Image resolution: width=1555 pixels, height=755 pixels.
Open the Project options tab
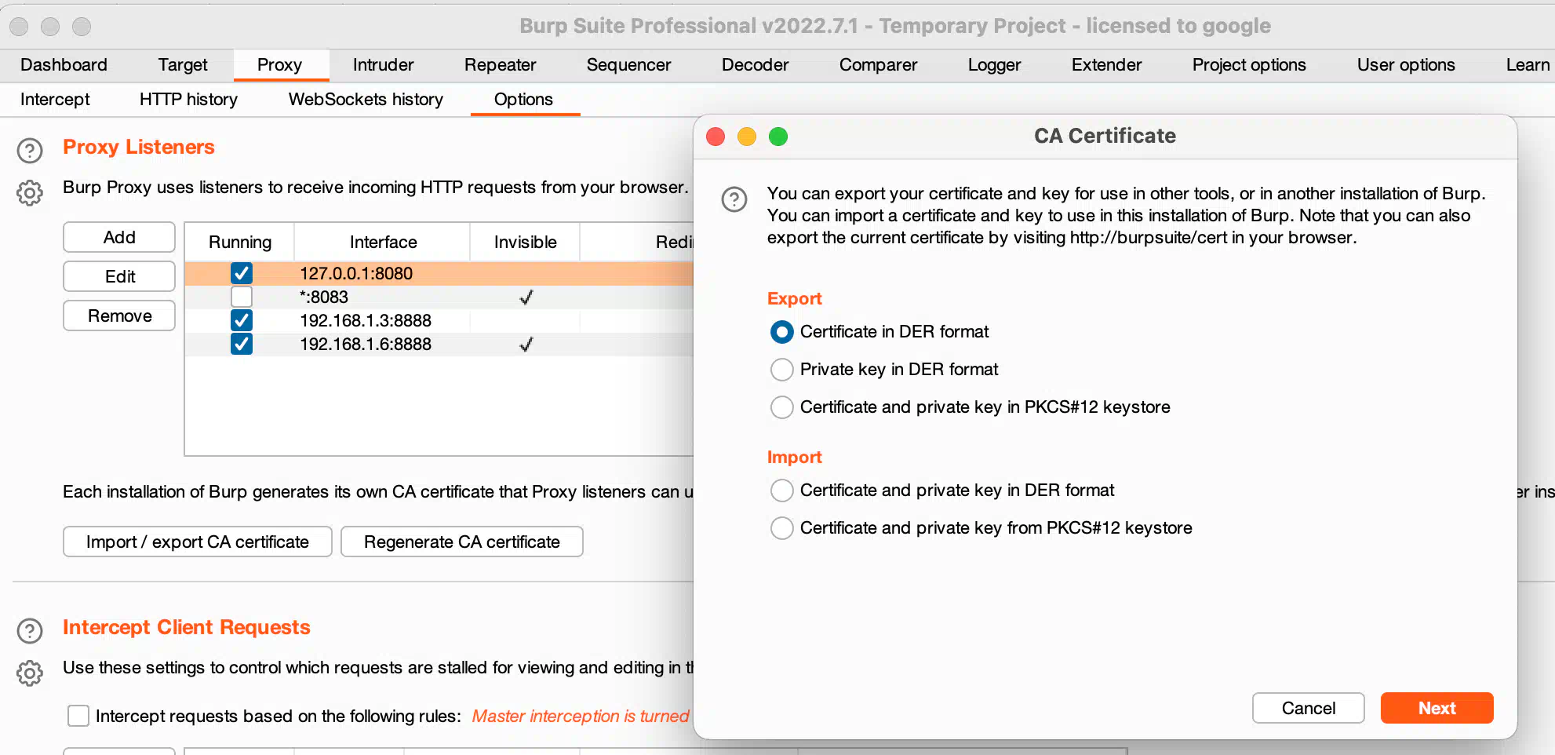1249,65
